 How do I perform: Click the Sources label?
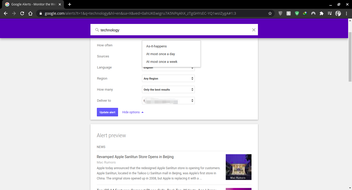[x=103, y=56]
